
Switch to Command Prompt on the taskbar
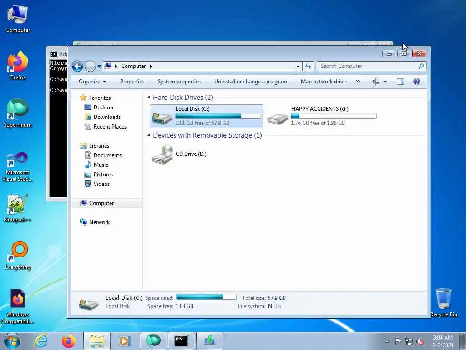coord(181,341)
